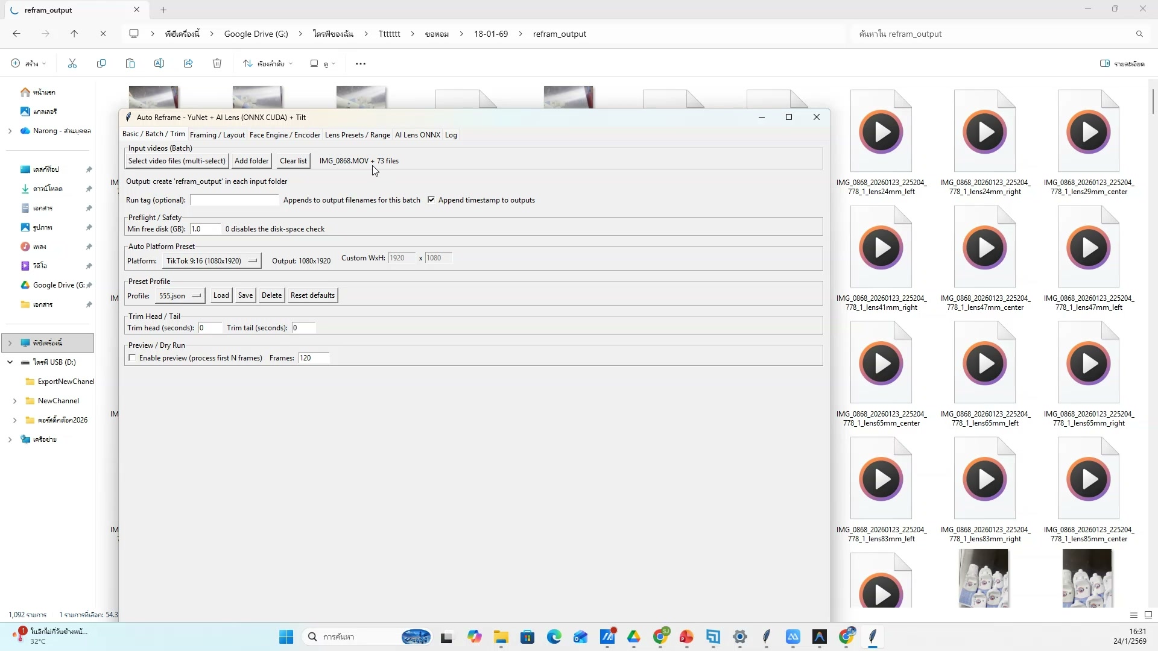Click the Cut scissors icon in toolbar
The height and width of the screenshot is (651, 1158).
[72, 63]
